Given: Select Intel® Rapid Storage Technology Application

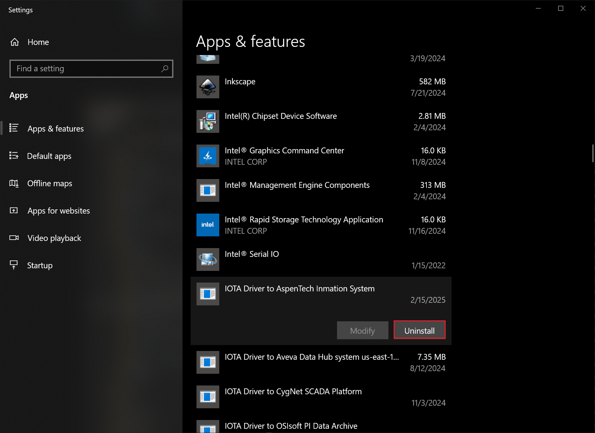Looking at the screenshot, I should coord(321,225).
